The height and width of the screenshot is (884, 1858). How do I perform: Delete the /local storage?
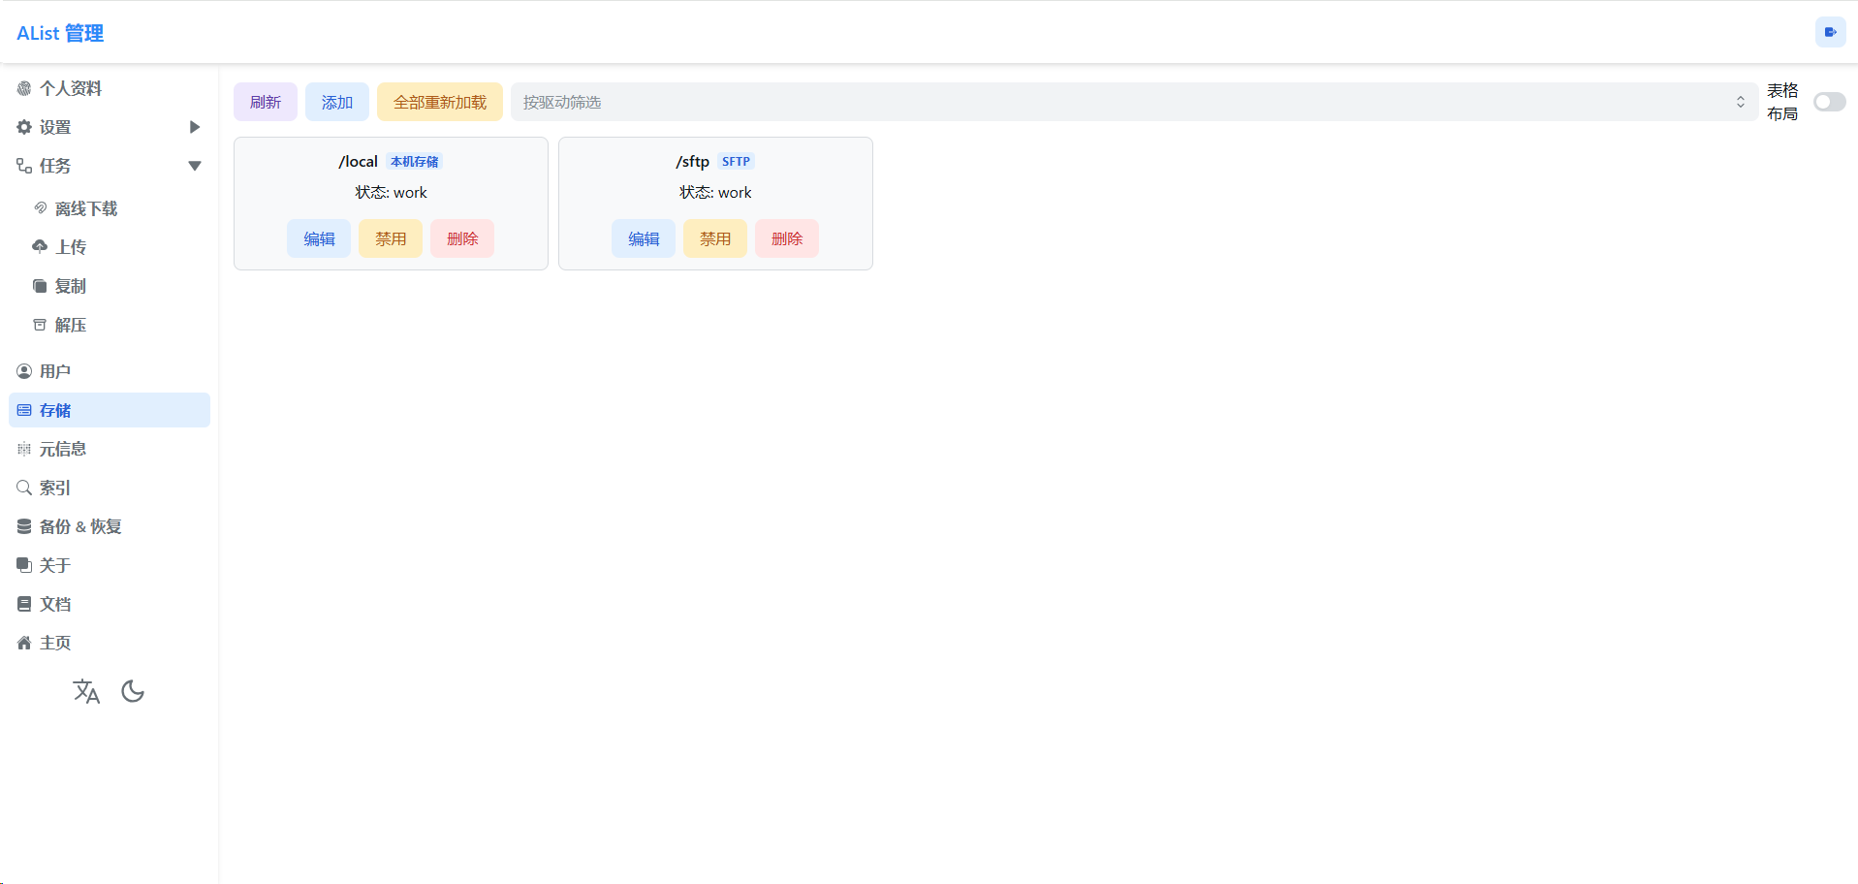click(462, 238)
